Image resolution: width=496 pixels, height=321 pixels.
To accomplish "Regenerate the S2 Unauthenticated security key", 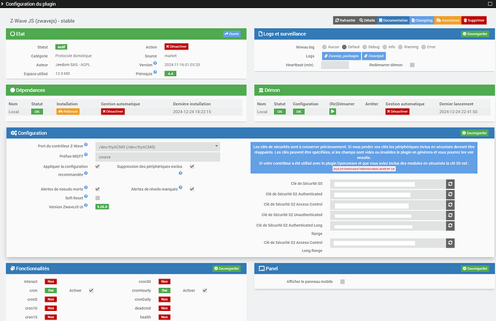I will (450, 215).
